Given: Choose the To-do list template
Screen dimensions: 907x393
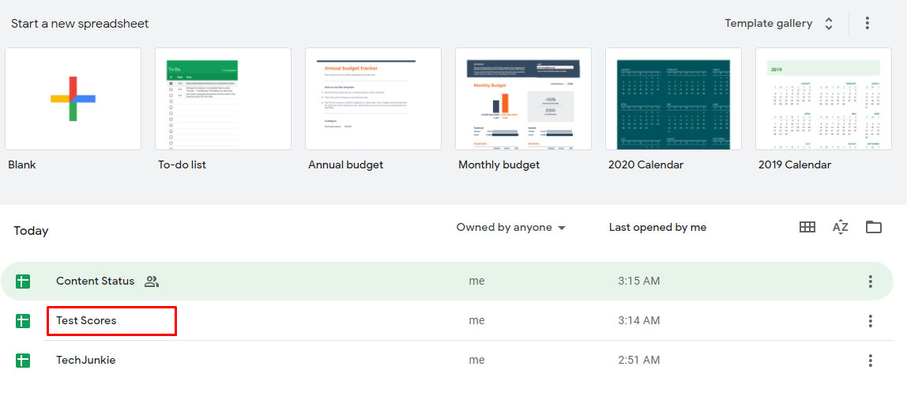Looking at the screenshot, I should pyautogui.click(x=223, y=99).
